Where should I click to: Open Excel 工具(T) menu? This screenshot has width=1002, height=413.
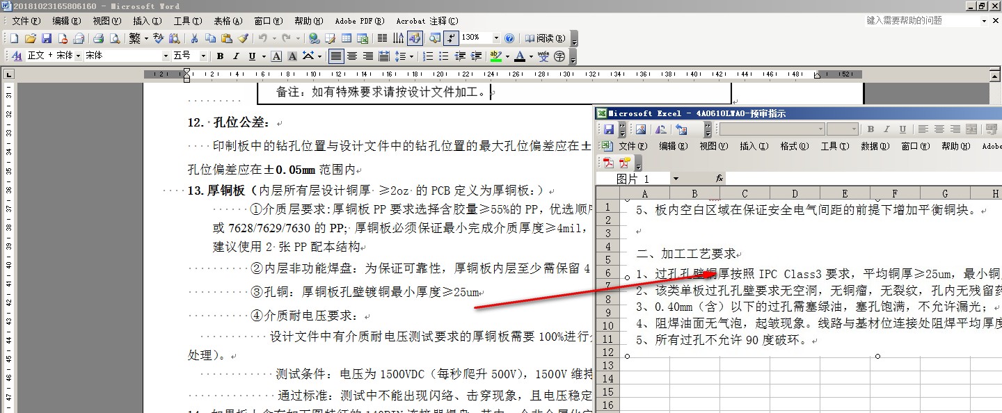[834, 146]
